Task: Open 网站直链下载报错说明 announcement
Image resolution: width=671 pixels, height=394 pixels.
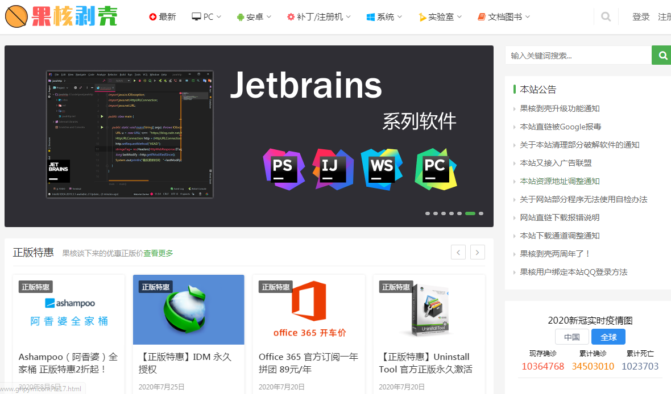Action: tap(560, 217)
